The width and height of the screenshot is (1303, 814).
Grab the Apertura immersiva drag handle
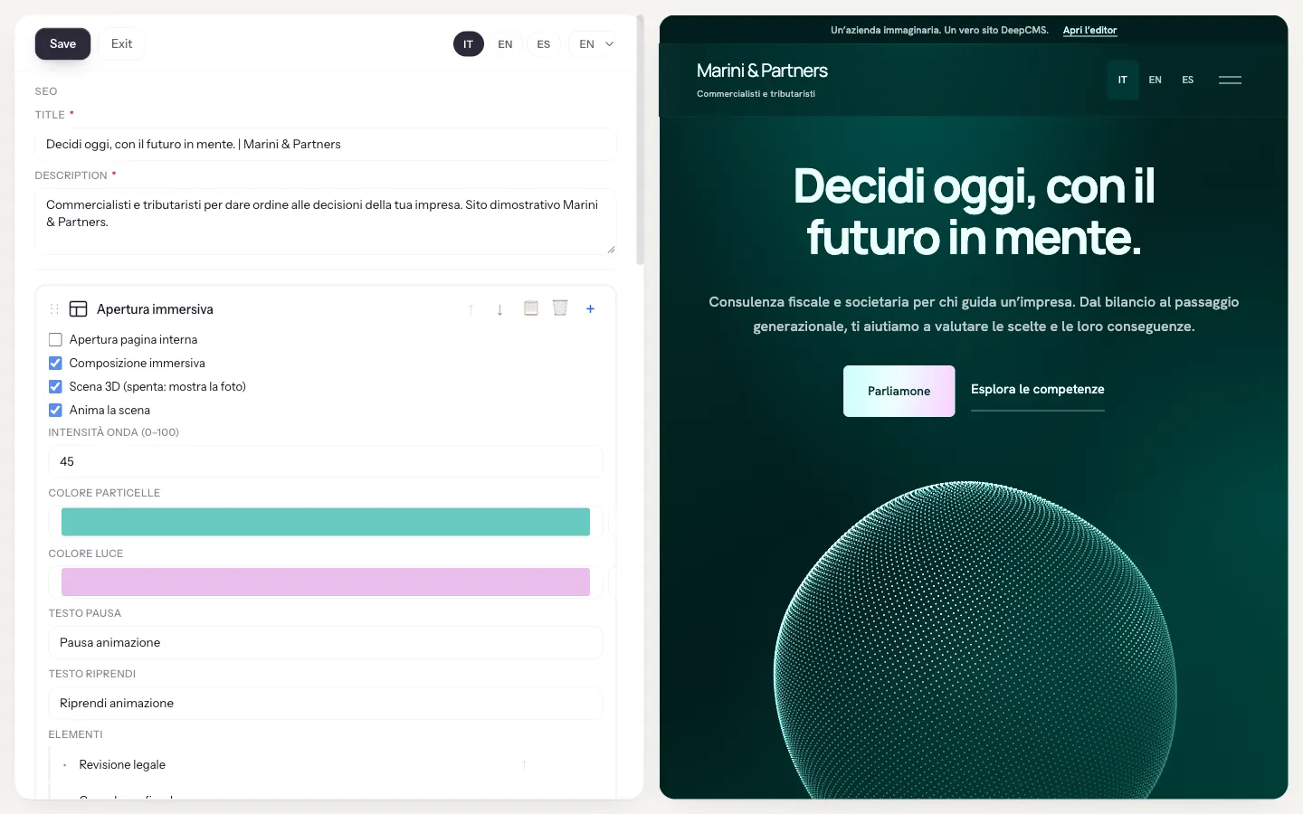pyautogui.click(x=54, y=309)
